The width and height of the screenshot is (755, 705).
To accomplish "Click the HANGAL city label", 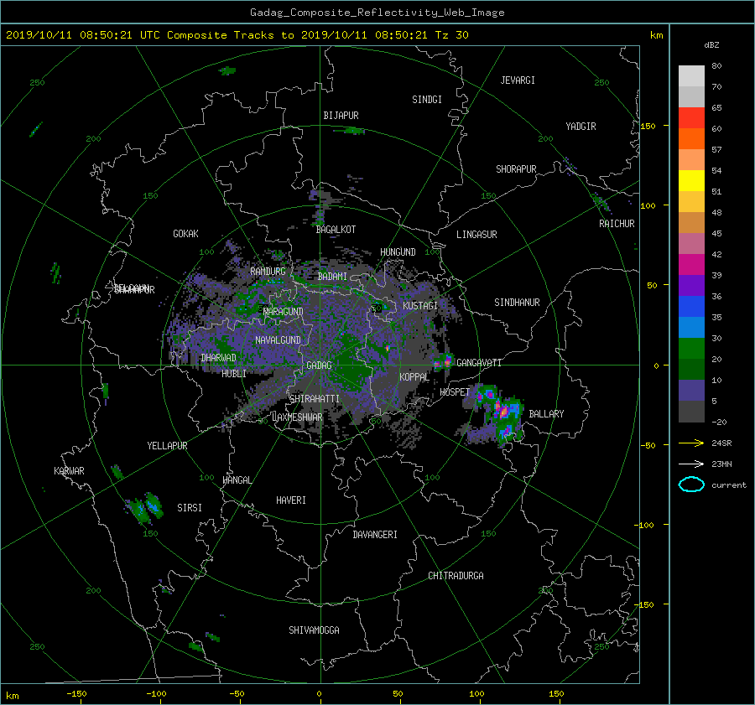I will [237, 480].
